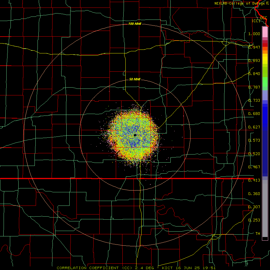Viewport: 270px width, 270px height.
Task: Click the pink segment of the color bar
Action: click(265, 32)
